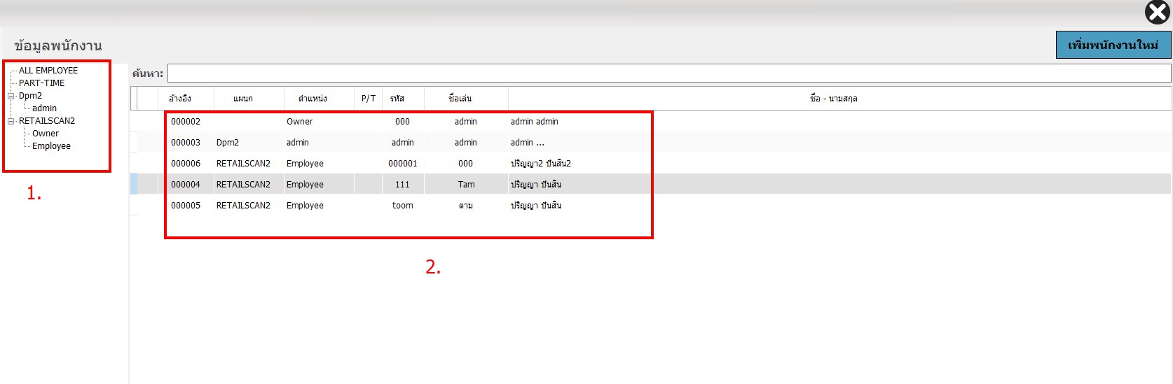The height and width of the screenshot is (384, 1173).
Task: Sort by the แผนก column header
Action: coord(249,99)
